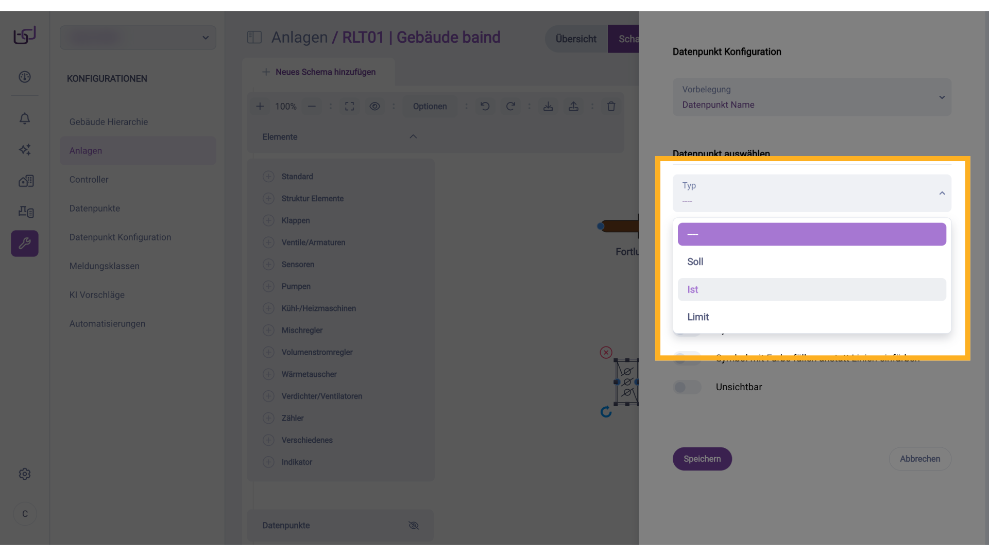Click the fullscreen fit icon in toolbar
This screenshot has height=556, width=989.
tap(350, 106)
